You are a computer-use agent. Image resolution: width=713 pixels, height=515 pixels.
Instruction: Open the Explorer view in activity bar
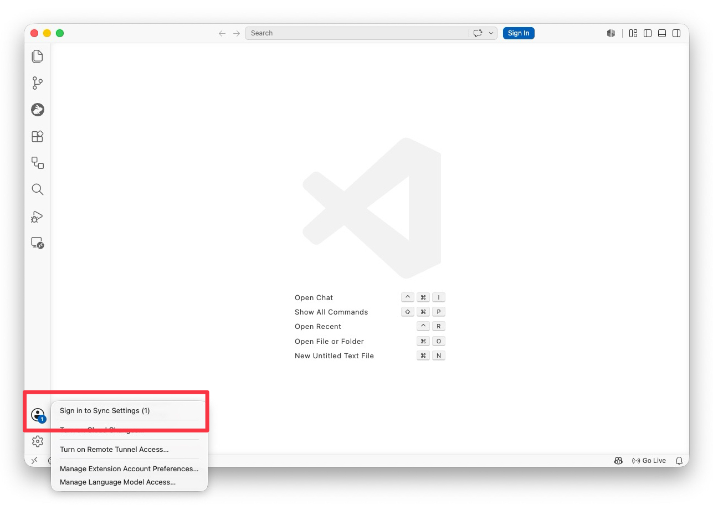pyautogui.click(x=37, y=56)
